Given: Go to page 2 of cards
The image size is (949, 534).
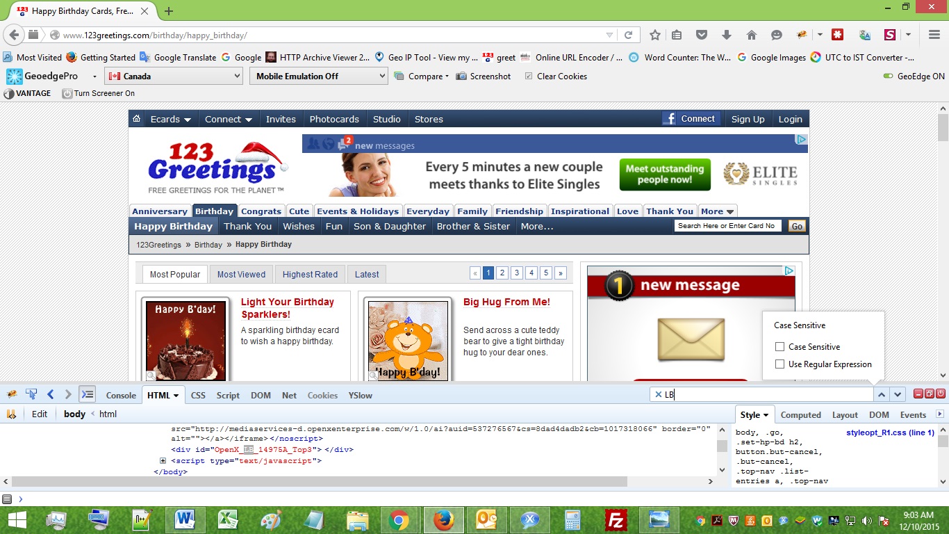Looking at the screenshot, I should [x=502, y=273].
